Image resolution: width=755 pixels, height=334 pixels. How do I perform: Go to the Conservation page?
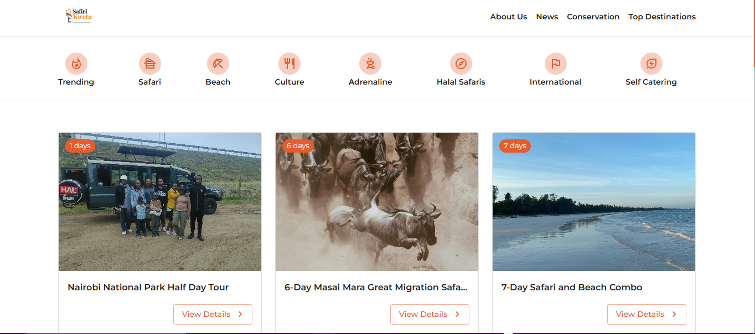coord(593,17)
